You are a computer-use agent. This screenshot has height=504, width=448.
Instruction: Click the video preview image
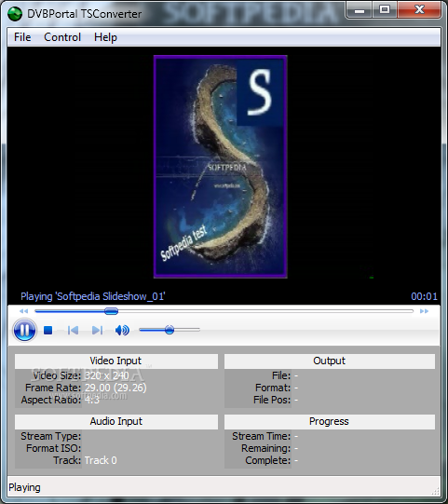point(221,167)
